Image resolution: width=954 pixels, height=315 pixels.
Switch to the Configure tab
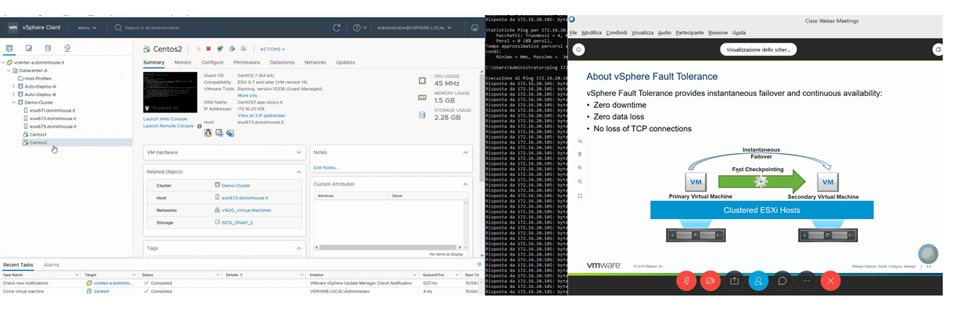click(212, 62)
